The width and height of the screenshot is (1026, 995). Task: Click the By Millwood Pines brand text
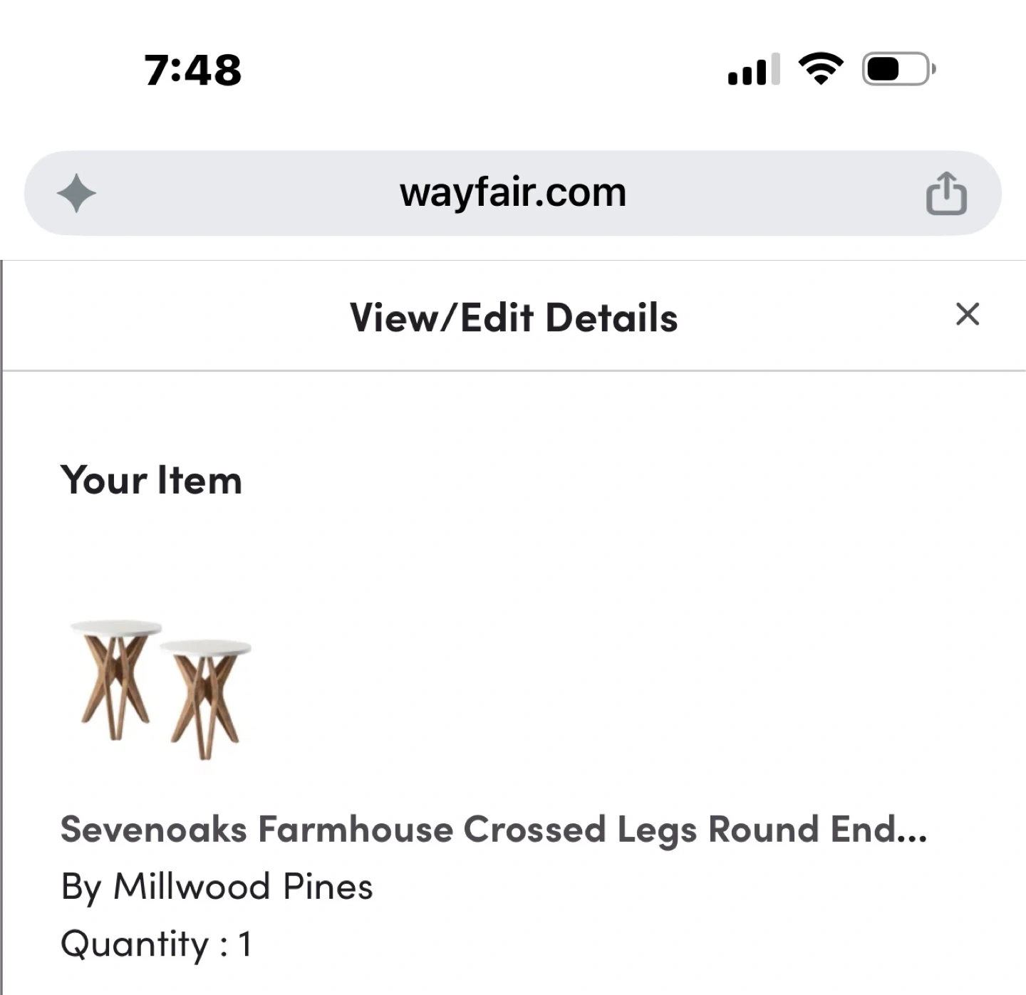pos(217,887)
